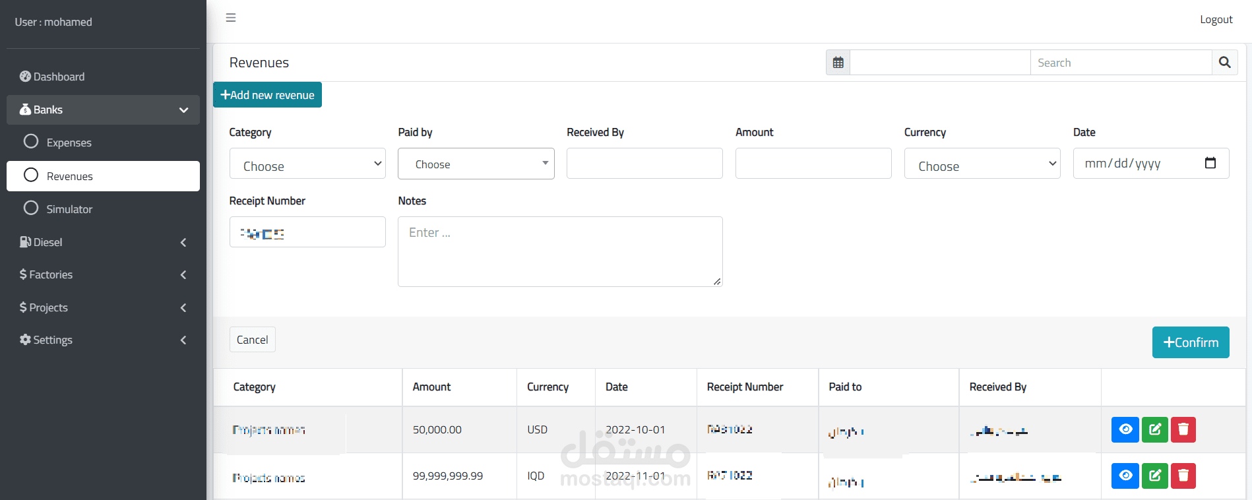Screen dimensions: 1252x500
Task: Open the Category dropdown
Action: click(307, 164)
